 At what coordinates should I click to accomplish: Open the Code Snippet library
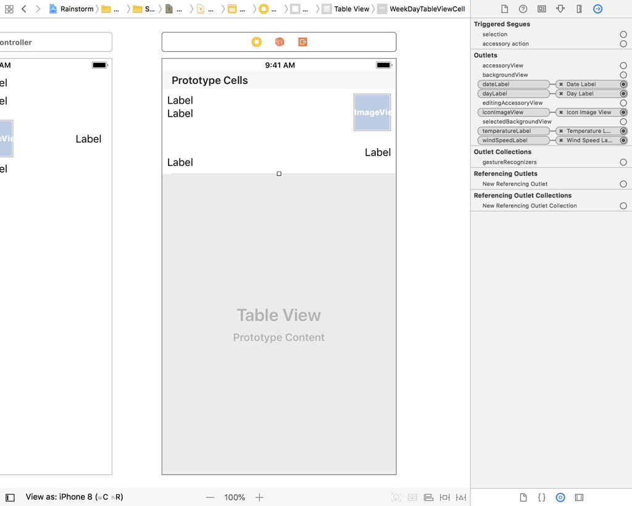[541, 497]
